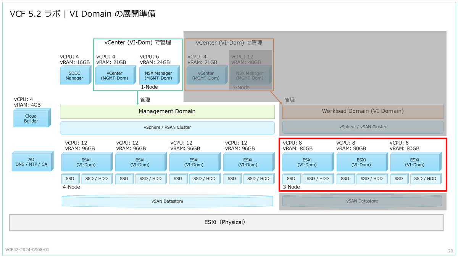Select the vSphere / vSAN Cluster bar under Management Domain
458x257 pixels.
167,128
